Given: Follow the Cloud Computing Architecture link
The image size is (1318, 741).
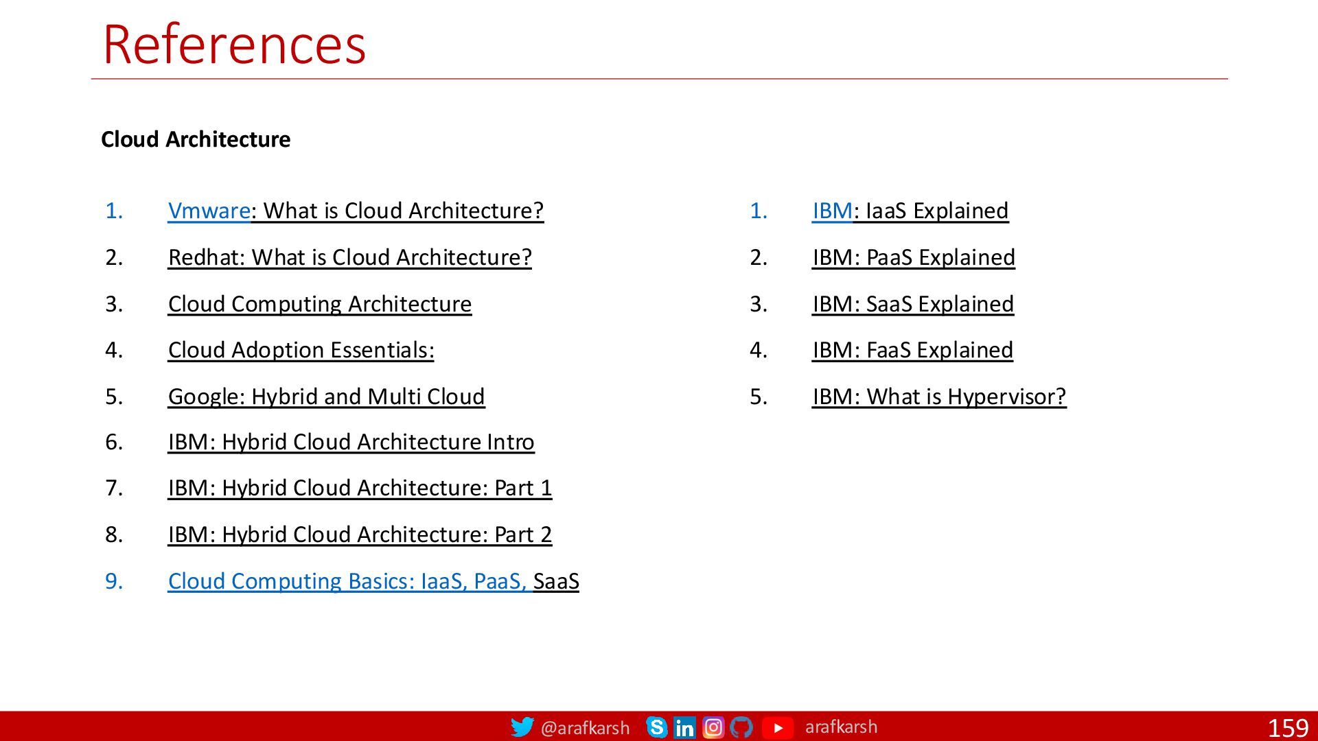Looking at the screenshot, I should click(x=320, y=304).
